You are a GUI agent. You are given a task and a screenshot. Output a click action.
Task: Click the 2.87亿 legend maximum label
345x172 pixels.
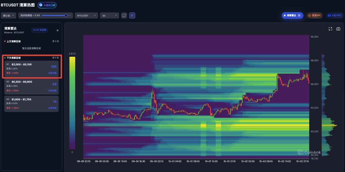click(x=72, y=54)
